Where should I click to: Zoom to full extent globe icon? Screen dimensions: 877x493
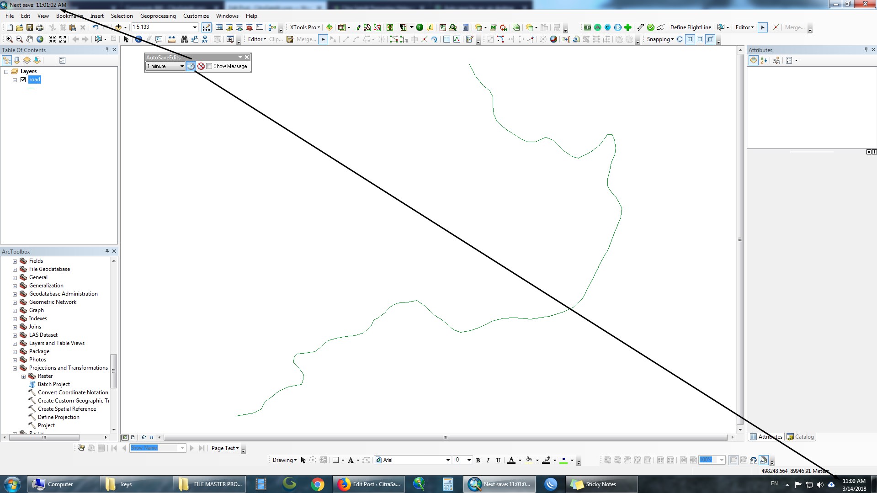point(40,39)
